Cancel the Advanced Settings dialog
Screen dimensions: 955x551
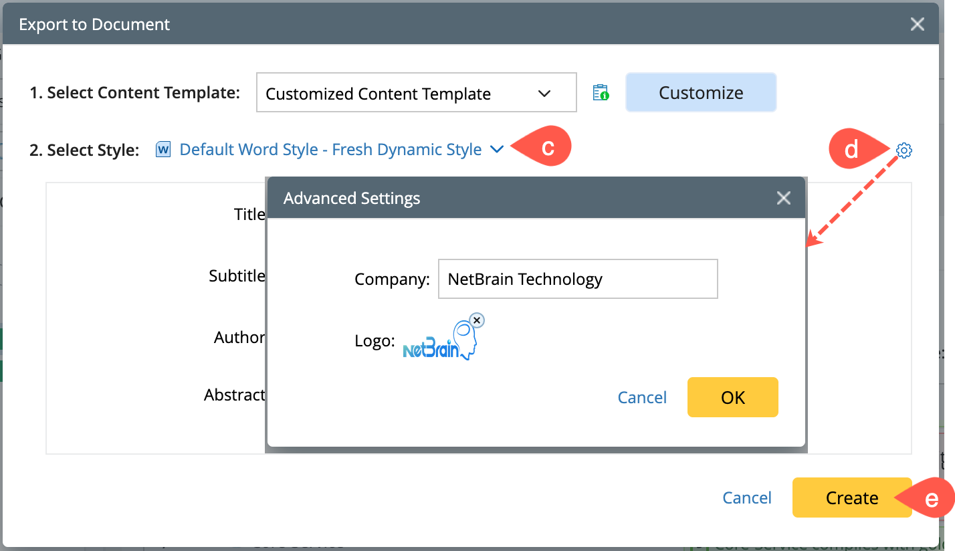(x=642, y=398)
